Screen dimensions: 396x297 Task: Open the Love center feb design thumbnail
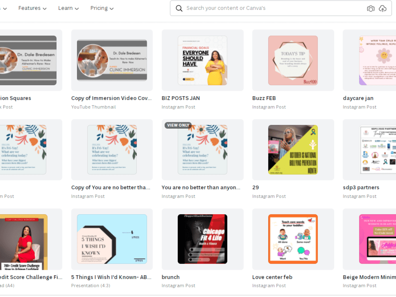[293, 239]
